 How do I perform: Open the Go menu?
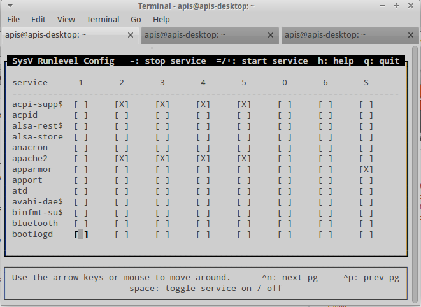(x=136, y=20)
